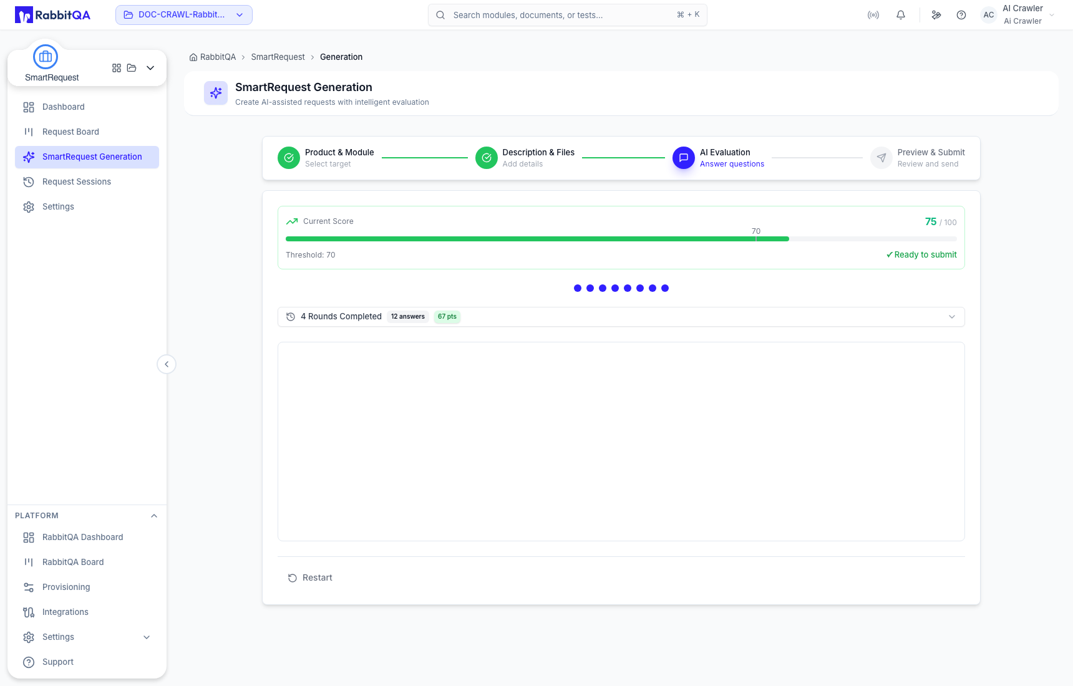Click the Description & Files step label
Screen dimensions: 1073x686
tap(538, 152)
